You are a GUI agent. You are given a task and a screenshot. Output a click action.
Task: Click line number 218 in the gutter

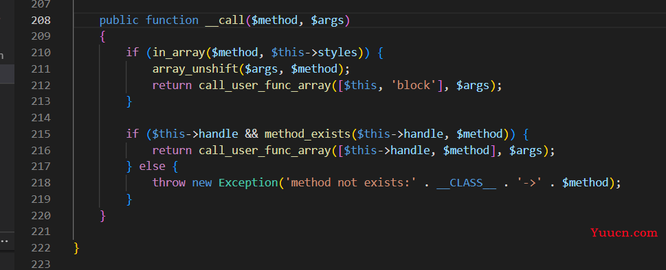41,183
